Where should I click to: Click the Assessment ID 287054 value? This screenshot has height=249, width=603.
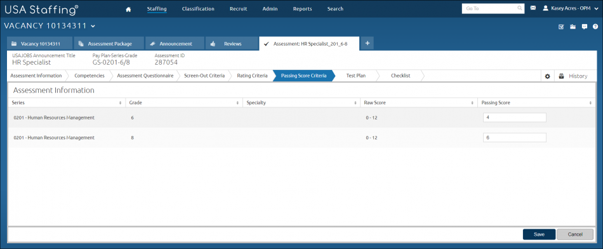(x=166, y=62)
